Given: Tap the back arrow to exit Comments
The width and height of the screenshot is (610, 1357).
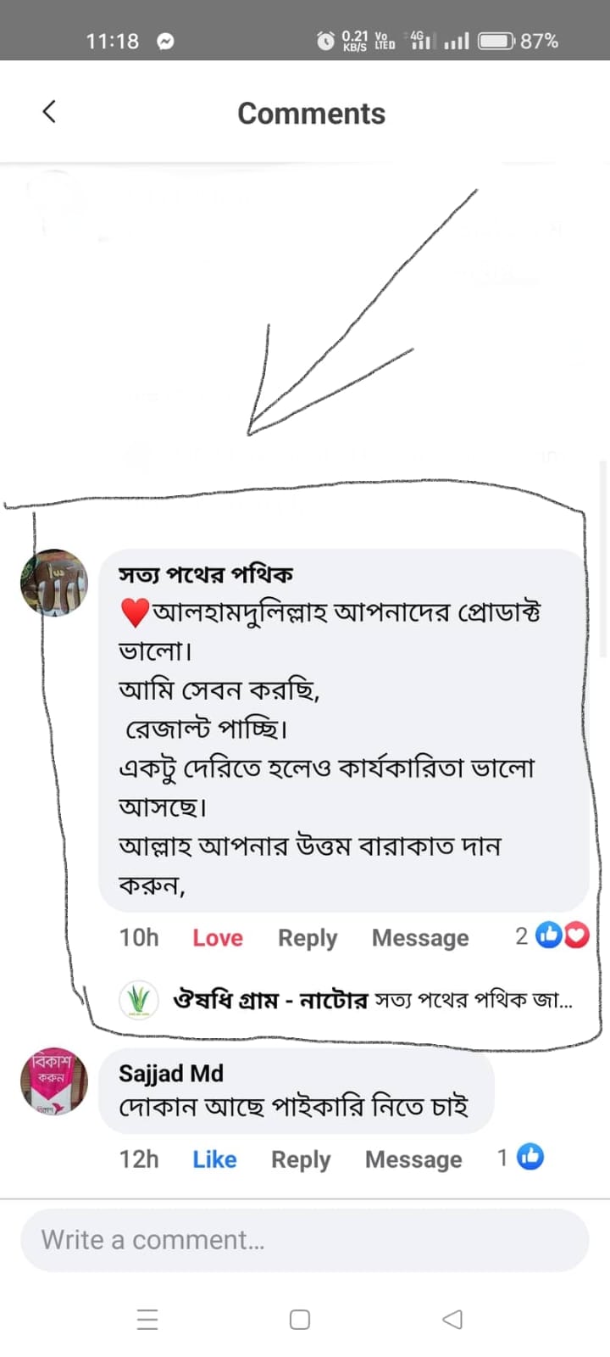Looking at the screenshot, I should tap(48, 111).
